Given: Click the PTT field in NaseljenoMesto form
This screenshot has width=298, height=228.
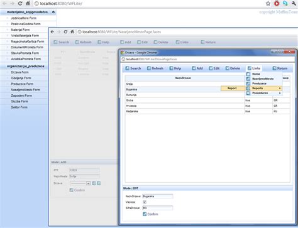Looking at the screenshot, I should pyautogui.click(x=84, y=170).
